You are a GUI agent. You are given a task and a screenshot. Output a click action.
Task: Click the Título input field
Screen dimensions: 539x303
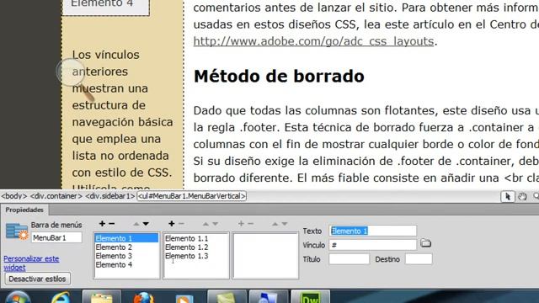click(349, 259)
